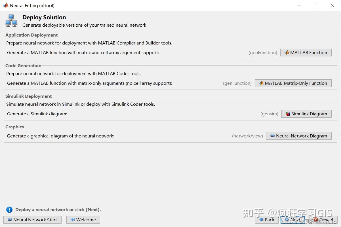This screenshot has height=227, width=341.
Task: Open the Neural Network Diagram view
Action: pyautogui.click(x=299, y=136)
